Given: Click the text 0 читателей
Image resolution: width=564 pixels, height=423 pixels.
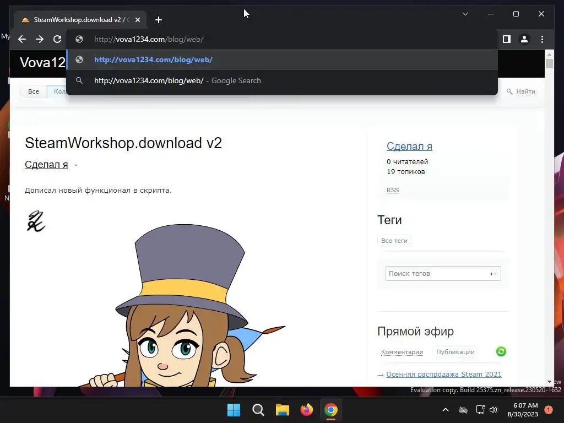Looking at the screenshot, I should 408,161.
